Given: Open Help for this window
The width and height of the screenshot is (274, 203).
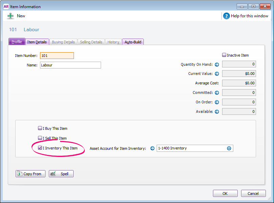Looking at the screenshot, I should click(227, 16).
